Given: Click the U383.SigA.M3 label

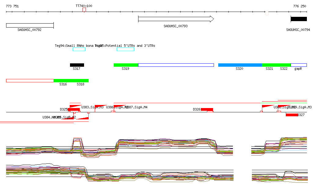Looking at the screenshot, I should click(92, 107).
